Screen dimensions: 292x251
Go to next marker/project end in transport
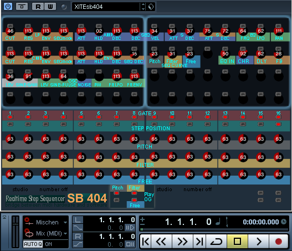(x=199, y=242)
